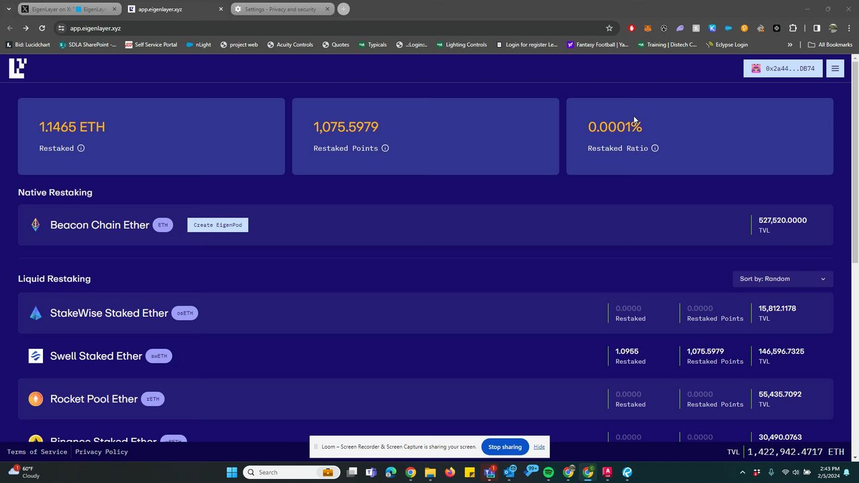Screen dimensions: 859x483
Task: Click the EigenLayer logo in the header
Action: click(17, 68)
